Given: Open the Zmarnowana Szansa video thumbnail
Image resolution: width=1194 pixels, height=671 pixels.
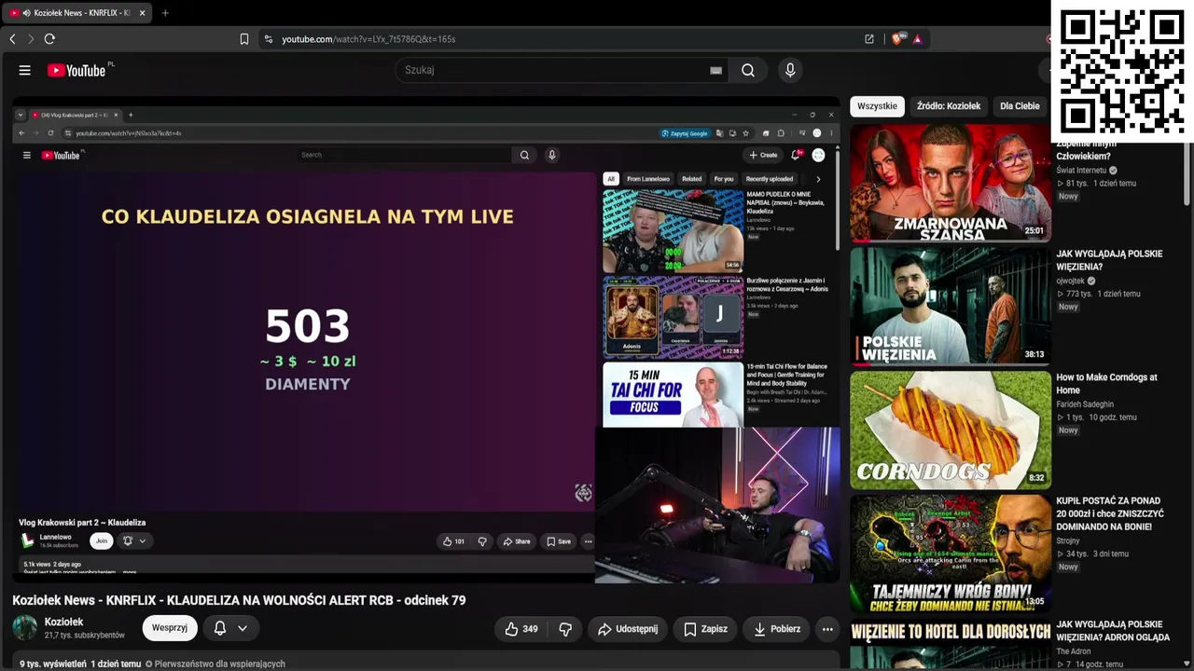Looking at the screenshot, I should 951,183.
